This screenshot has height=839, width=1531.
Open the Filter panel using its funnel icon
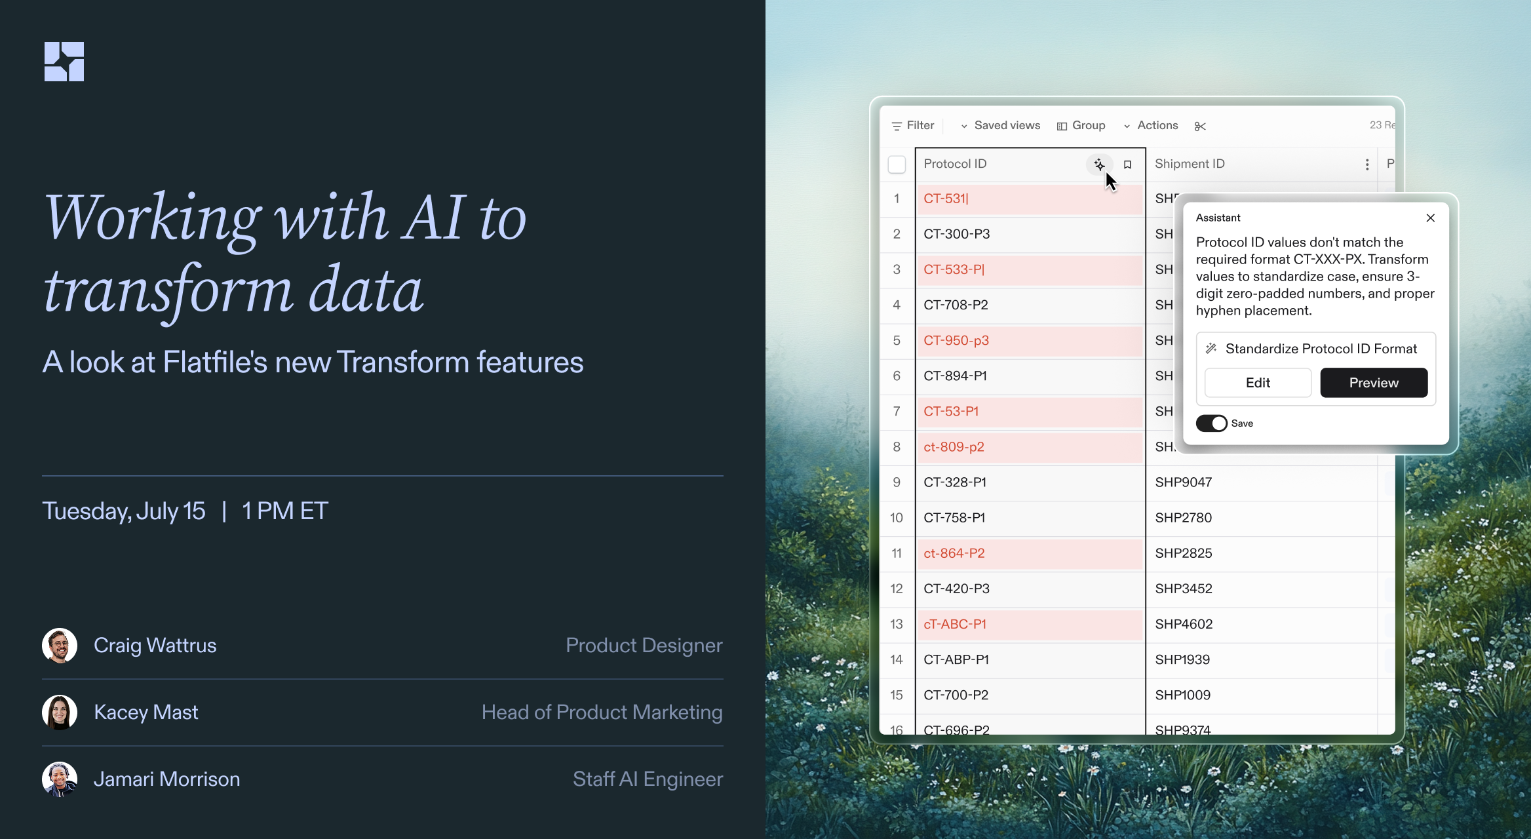click(897, 125)
